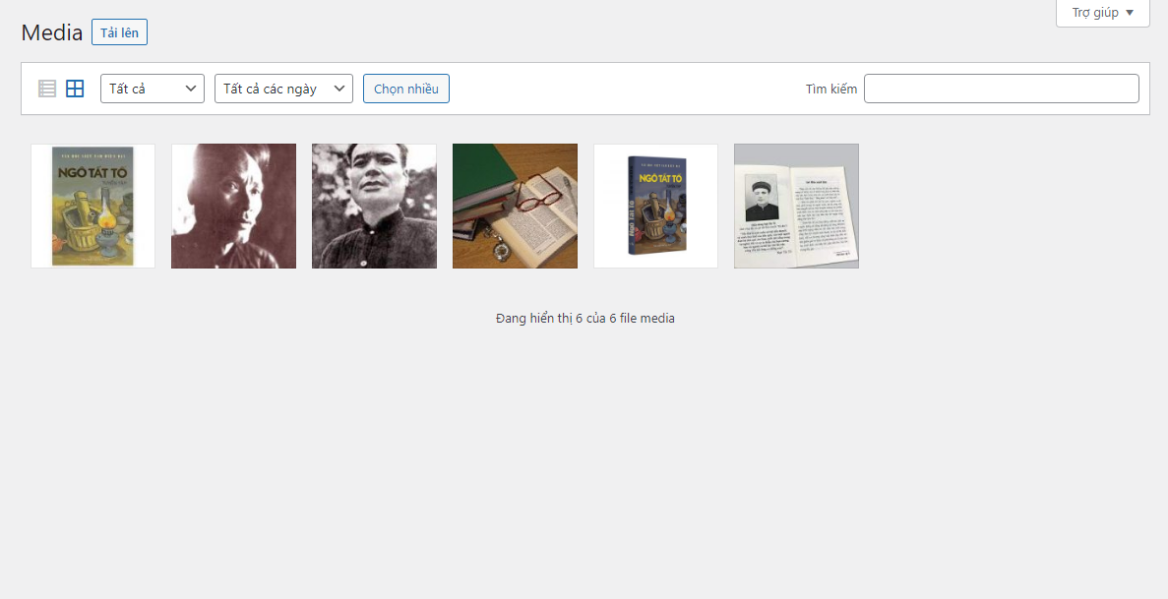Click the Tải lên upload button
This screenshot has width=1168, height=599.
coord(119,32)
